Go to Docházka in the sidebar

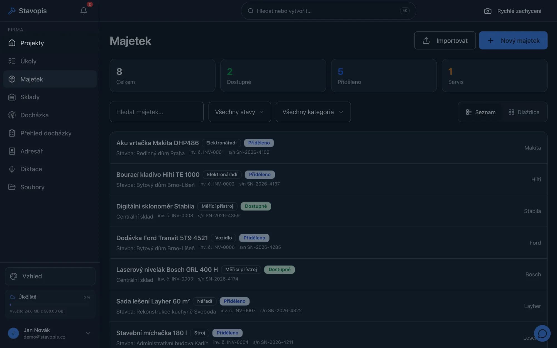50,115
